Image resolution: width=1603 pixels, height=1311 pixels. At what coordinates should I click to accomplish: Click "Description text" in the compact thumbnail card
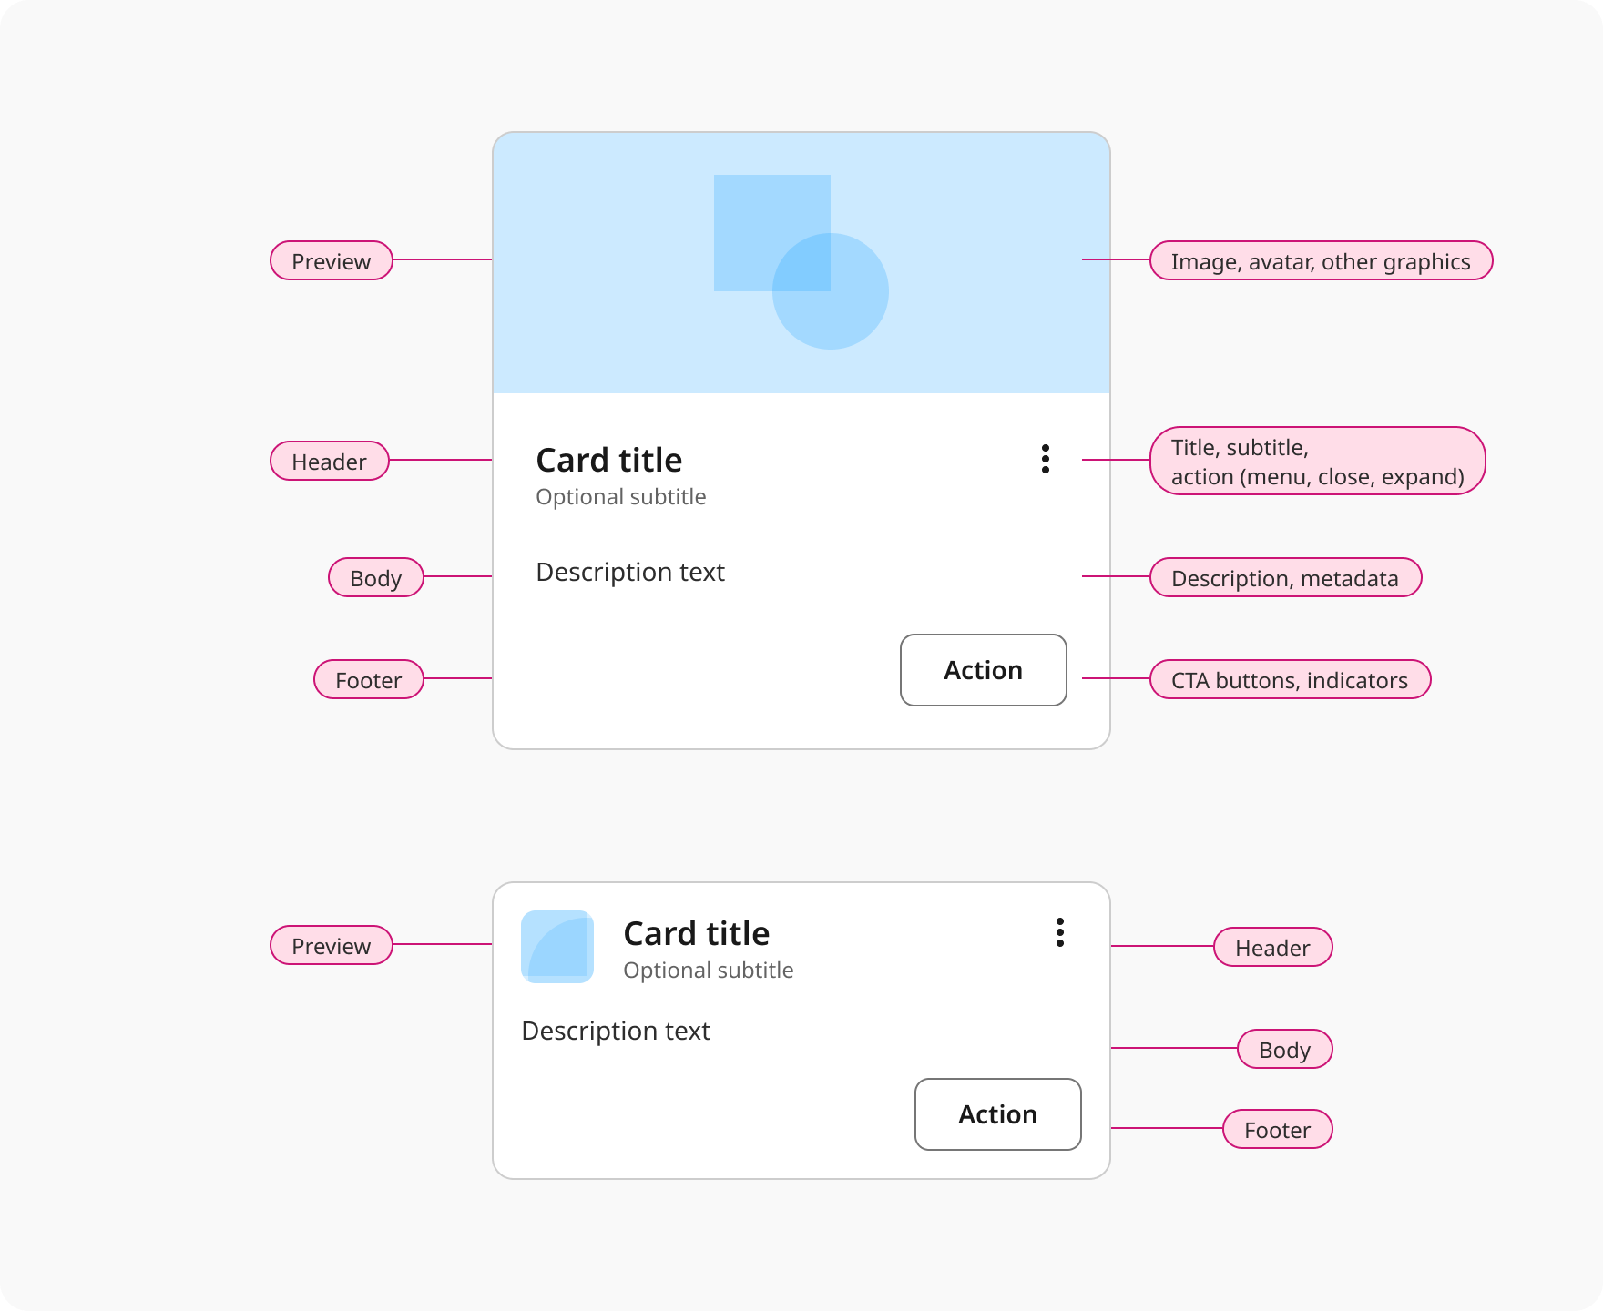(616, 1032)
